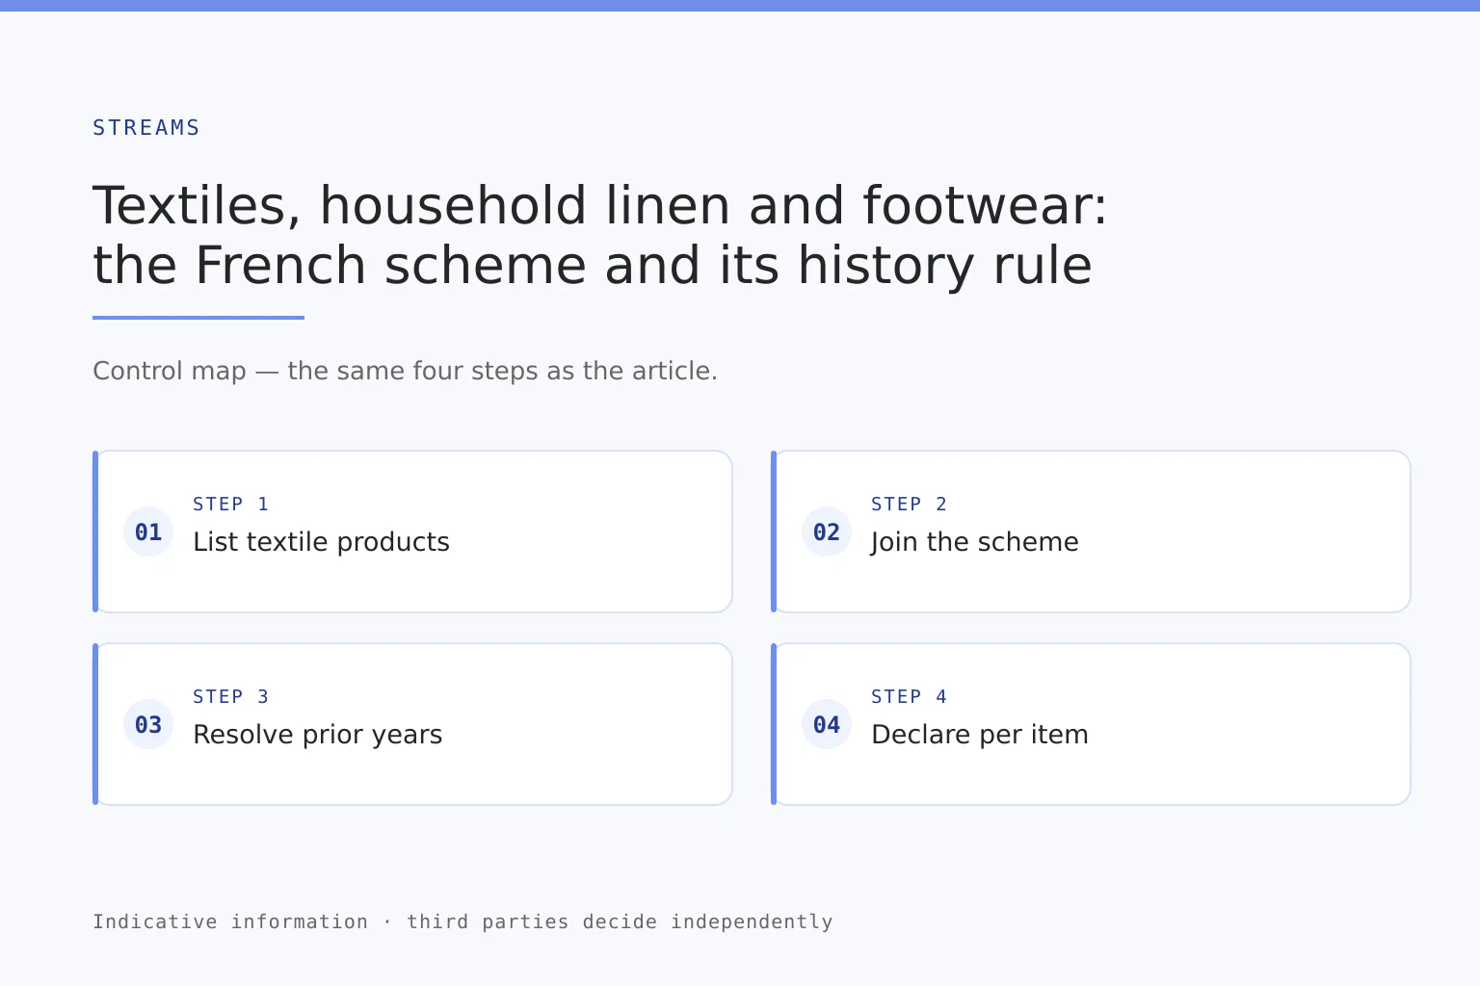Viewport: 1480px width, 986px height.
Task: Click the STEP 3 label
Action: [x=230, y=696]
